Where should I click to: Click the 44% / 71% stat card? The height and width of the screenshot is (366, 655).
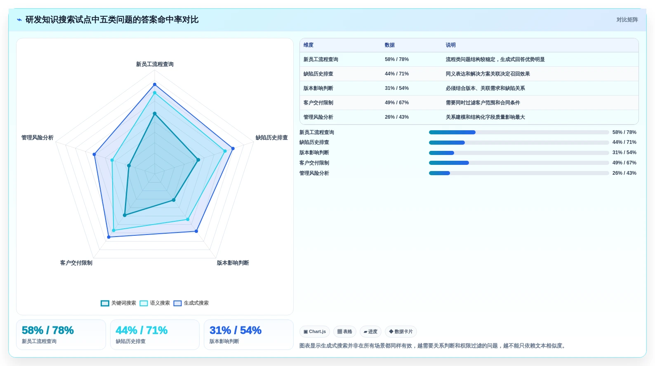tap(155, 335)
